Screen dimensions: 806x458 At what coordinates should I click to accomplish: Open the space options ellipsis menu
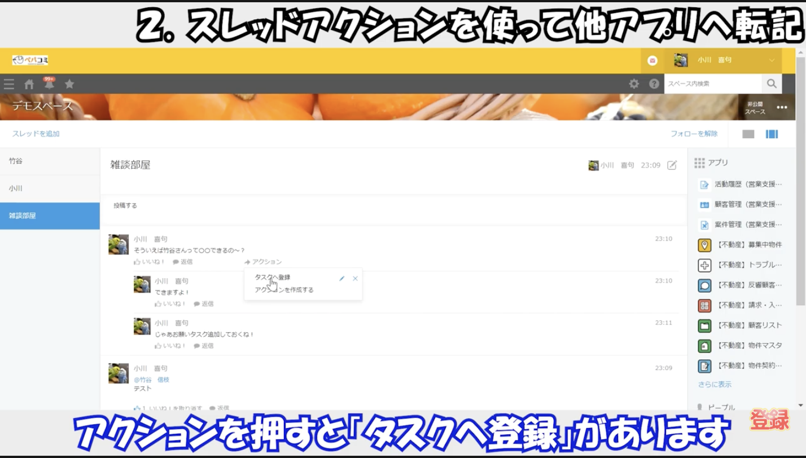click(x=782, y=108)
